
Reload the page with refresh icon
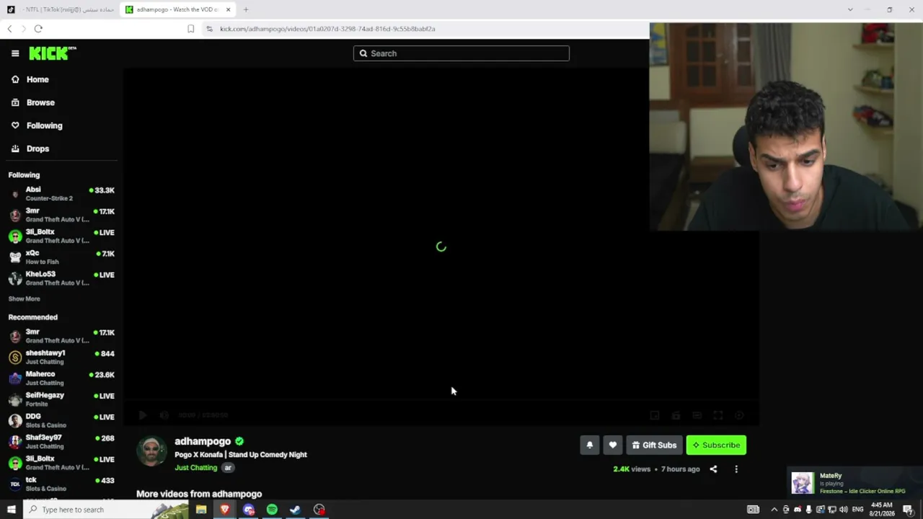click(x=38, y=29)
